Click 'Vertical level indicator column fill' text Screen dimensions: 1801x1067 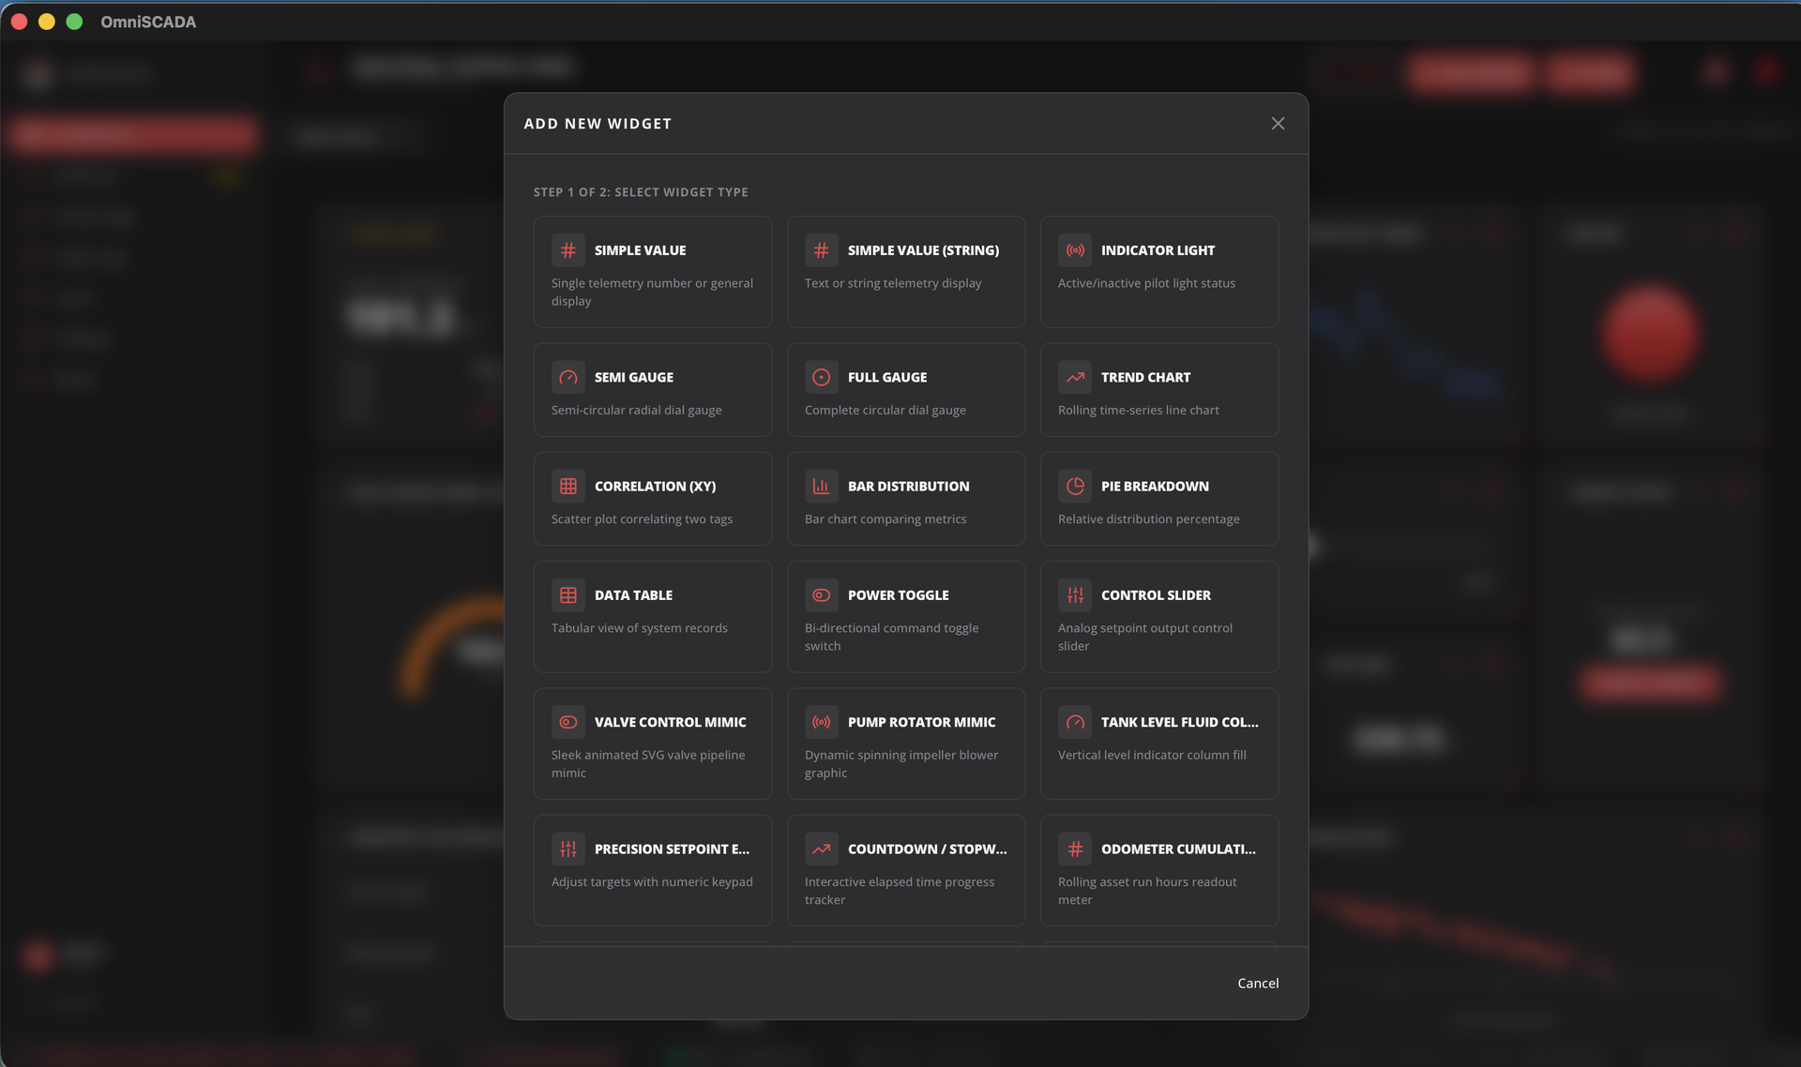coord(1152,755)
